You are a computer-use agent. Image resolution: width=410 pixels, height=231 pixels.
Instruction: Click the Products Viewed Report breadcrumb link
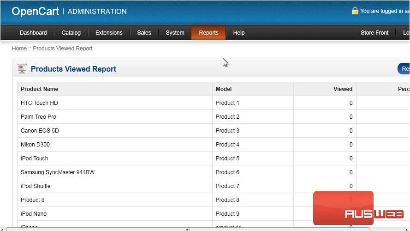click(63, 49)
